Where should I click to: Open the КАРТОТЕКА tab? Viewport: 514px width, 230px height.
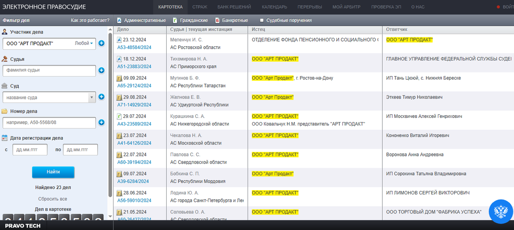[x=170, y=7]
